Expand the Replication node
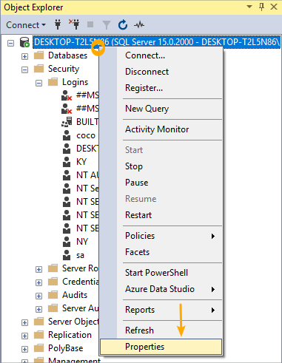Image resolution: width=282 pixels, height=363 pixels. 24,336
